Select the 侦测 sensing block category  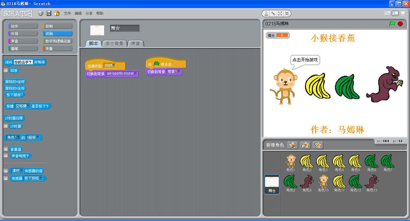coord(57,34)
